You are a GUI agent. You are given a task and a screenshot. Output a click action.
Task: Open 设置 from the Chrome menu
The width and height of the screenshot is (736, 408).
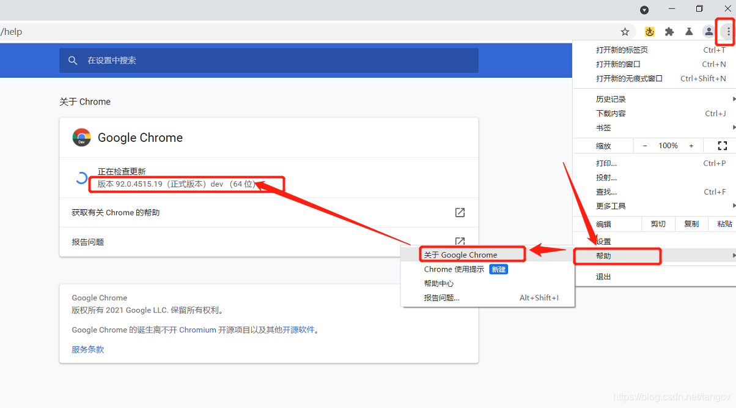654,242
